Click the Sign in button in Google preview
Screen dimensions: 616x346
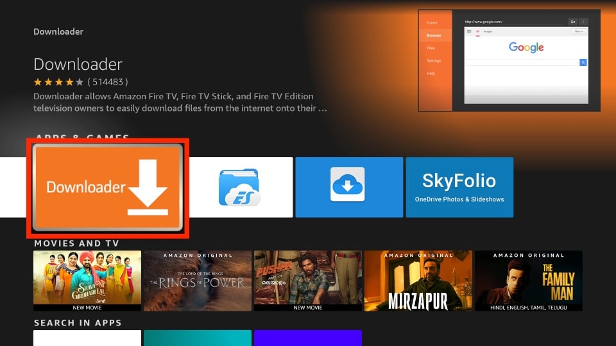point(579,31)
